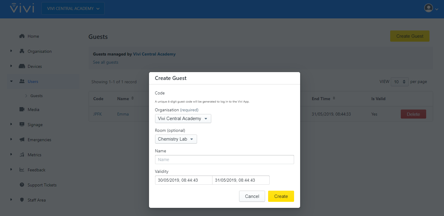Open the Feedback menu item
Screen dimensions: 444x216
point(37,170)
